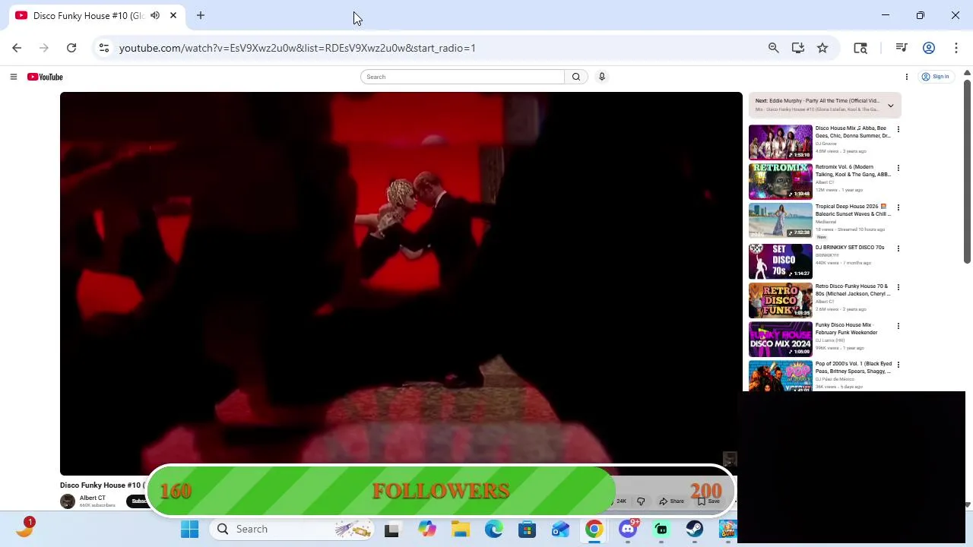The height and width of the screenshot is (547, 973).
Task: Open Discord from the taskbar
Action: 628,529
